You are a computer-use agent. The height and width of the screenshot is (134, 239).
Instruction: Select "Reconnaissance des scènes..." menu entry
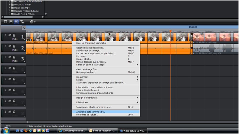tap(90, 48)
